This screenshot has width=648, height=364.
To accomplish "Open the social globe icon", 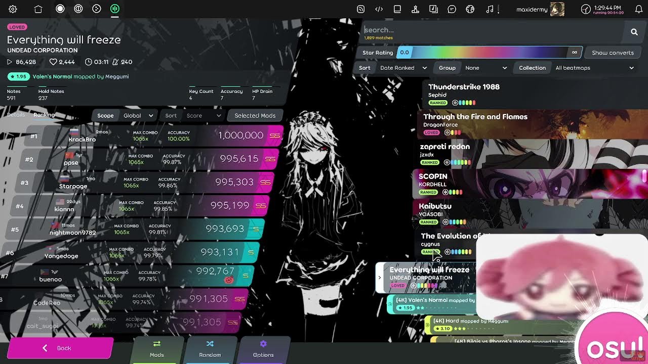I will [470, 9].
